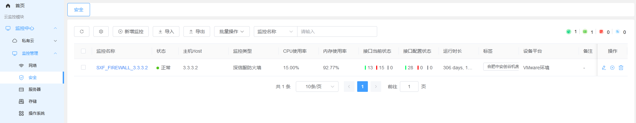Click the 接口当前状态 column header

(377, 51)
